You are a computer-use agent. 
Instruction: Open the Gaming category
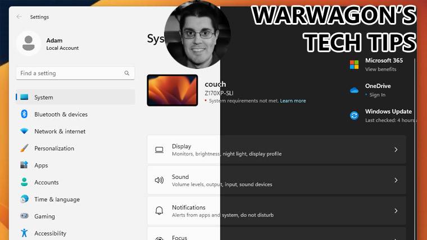click(75, 216)
